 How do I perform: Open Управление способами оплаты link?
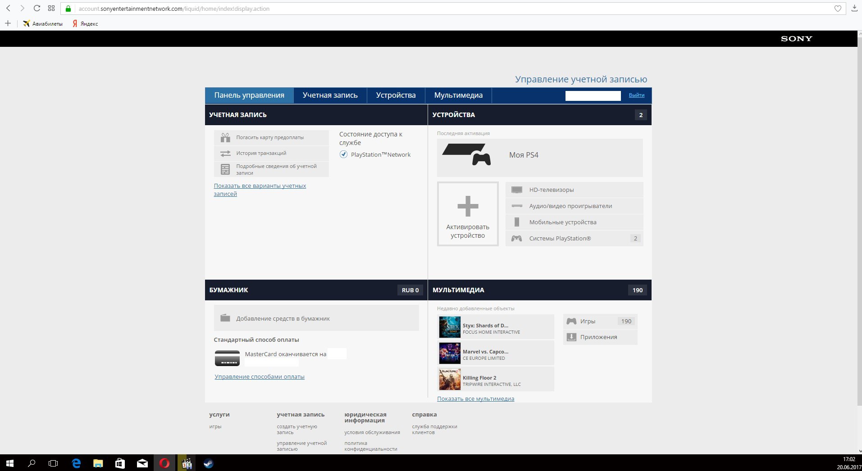tap(260, 377)
